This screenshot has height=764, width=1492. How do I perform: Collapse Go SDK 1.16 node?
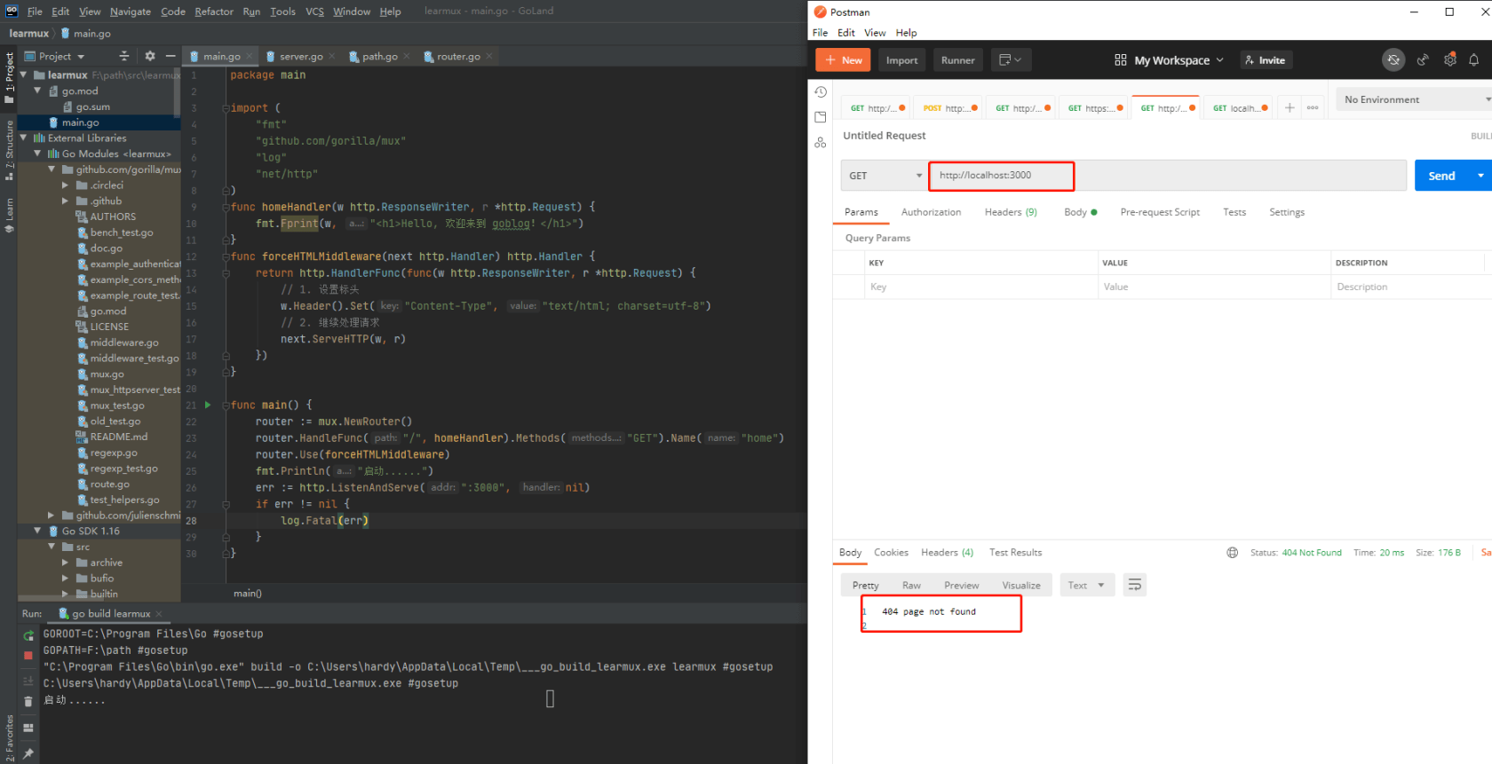coord(38,532)
